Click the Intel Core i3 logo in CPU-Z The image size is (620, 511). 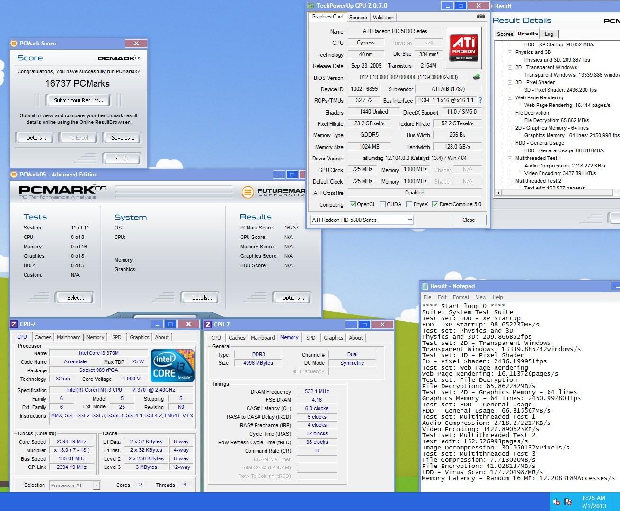pyautogui.click(x=172, y=365)
